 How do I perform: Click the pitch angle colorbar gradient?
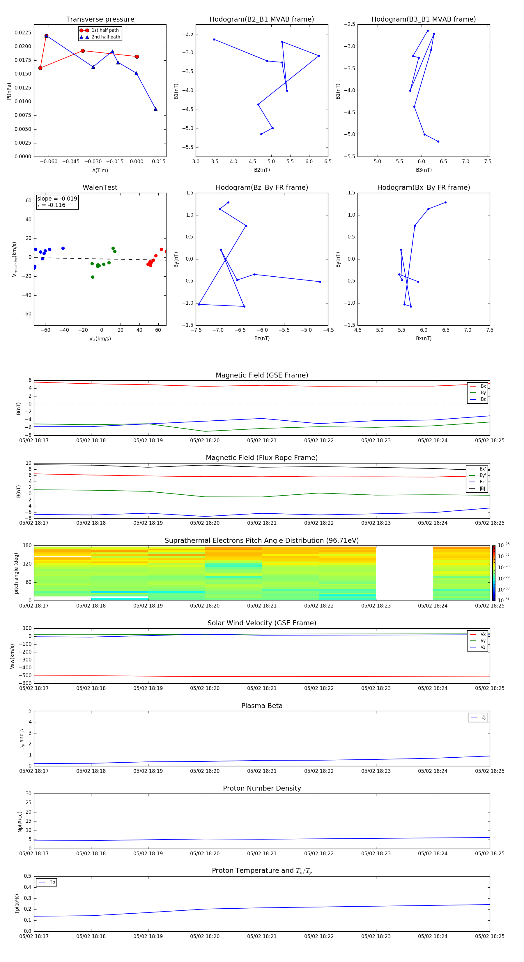click(x=494, y=573)
